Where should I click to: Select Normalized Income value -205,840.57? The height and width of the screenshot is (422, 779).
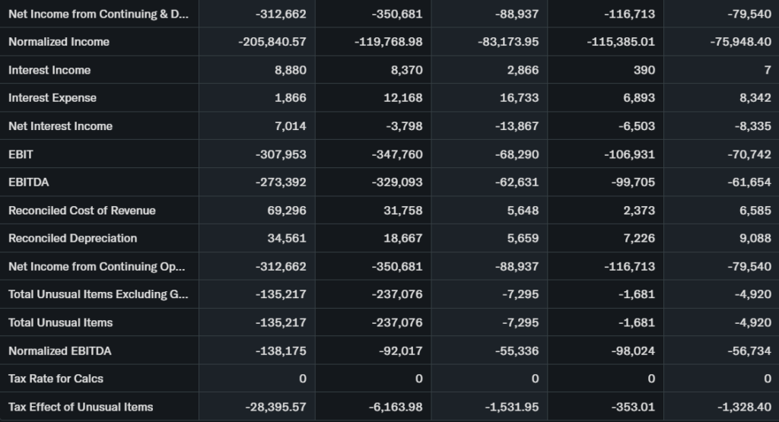point(272,42)
